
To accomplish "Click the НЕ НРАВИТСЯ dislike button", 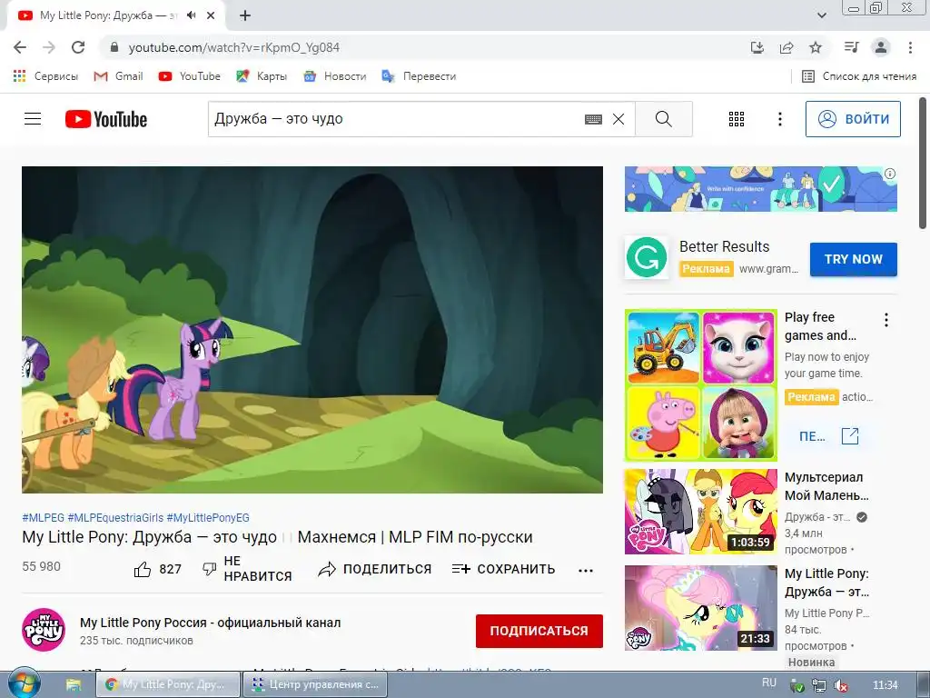I will pos(247,569).
